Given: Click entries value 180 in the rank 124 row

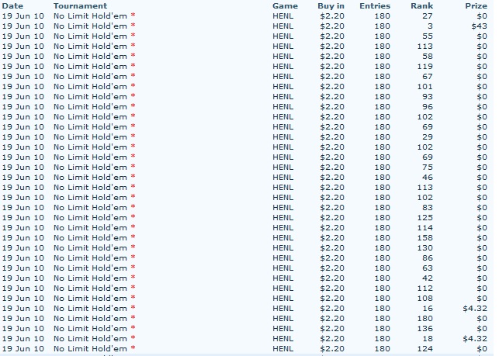Looking at the screenshot, I should click(x=383, y=349).
